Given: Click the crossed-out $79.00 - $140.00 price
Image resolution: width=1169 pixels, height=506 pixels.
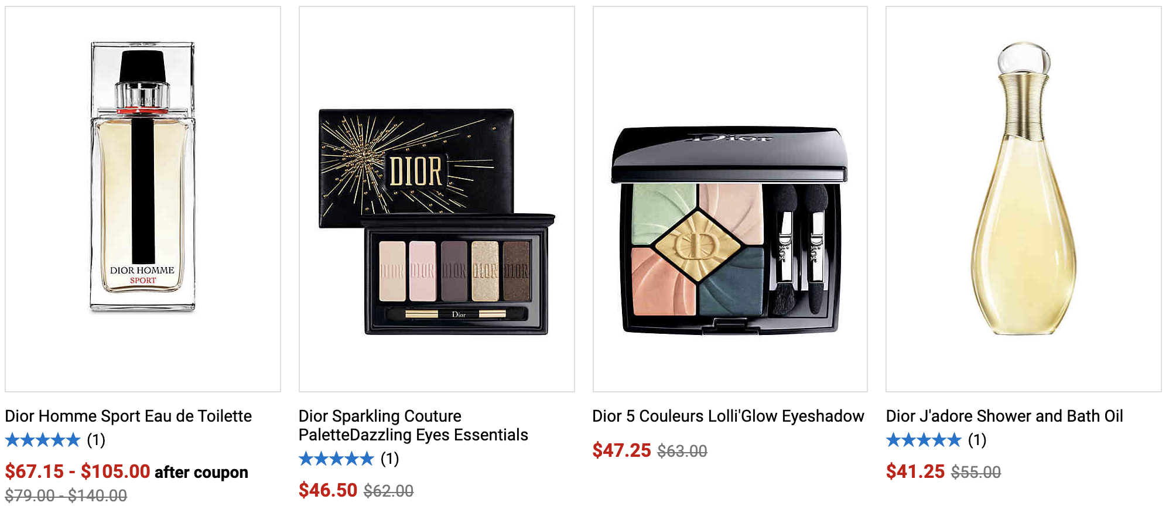Looking at the screenshot, I should (x=66, y=495).
